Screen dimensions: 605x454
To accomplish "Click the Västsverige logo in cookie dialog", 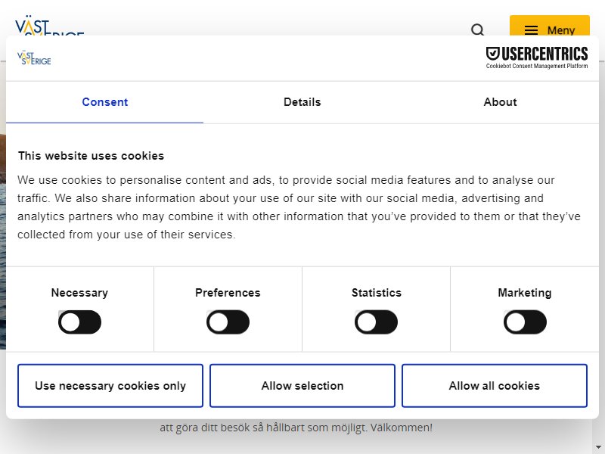I will [x=34, y=58].
